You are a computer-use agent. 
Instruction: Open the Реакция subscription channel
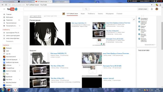coord(9,48)
